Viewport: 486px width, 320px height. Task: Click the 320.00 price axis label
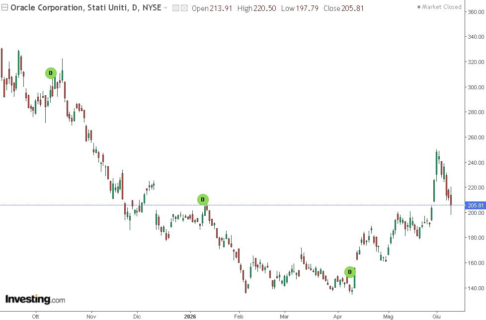pos(476,62)
